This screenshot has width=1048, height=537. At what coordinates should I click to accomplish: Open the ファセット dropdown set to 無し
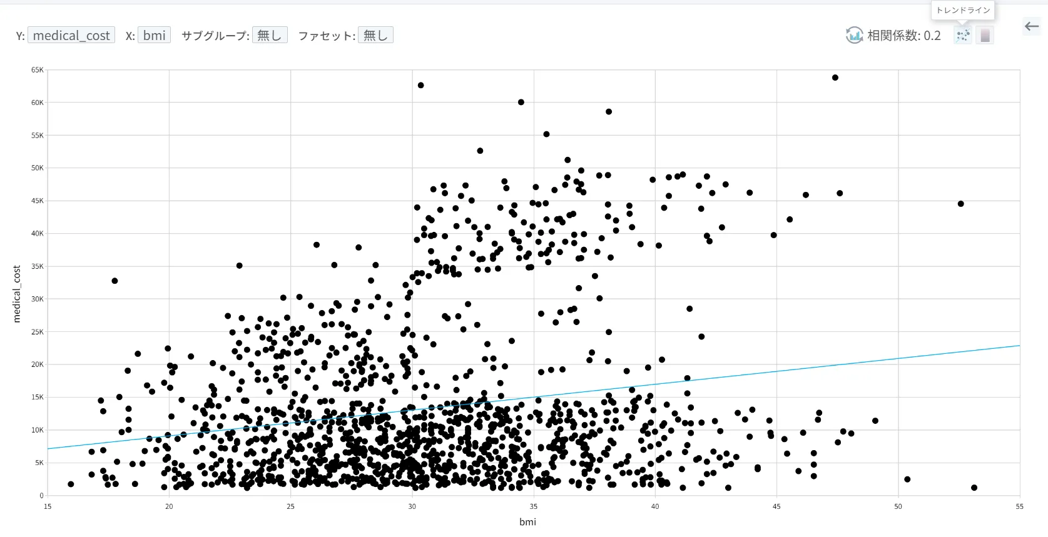point(375,36)
